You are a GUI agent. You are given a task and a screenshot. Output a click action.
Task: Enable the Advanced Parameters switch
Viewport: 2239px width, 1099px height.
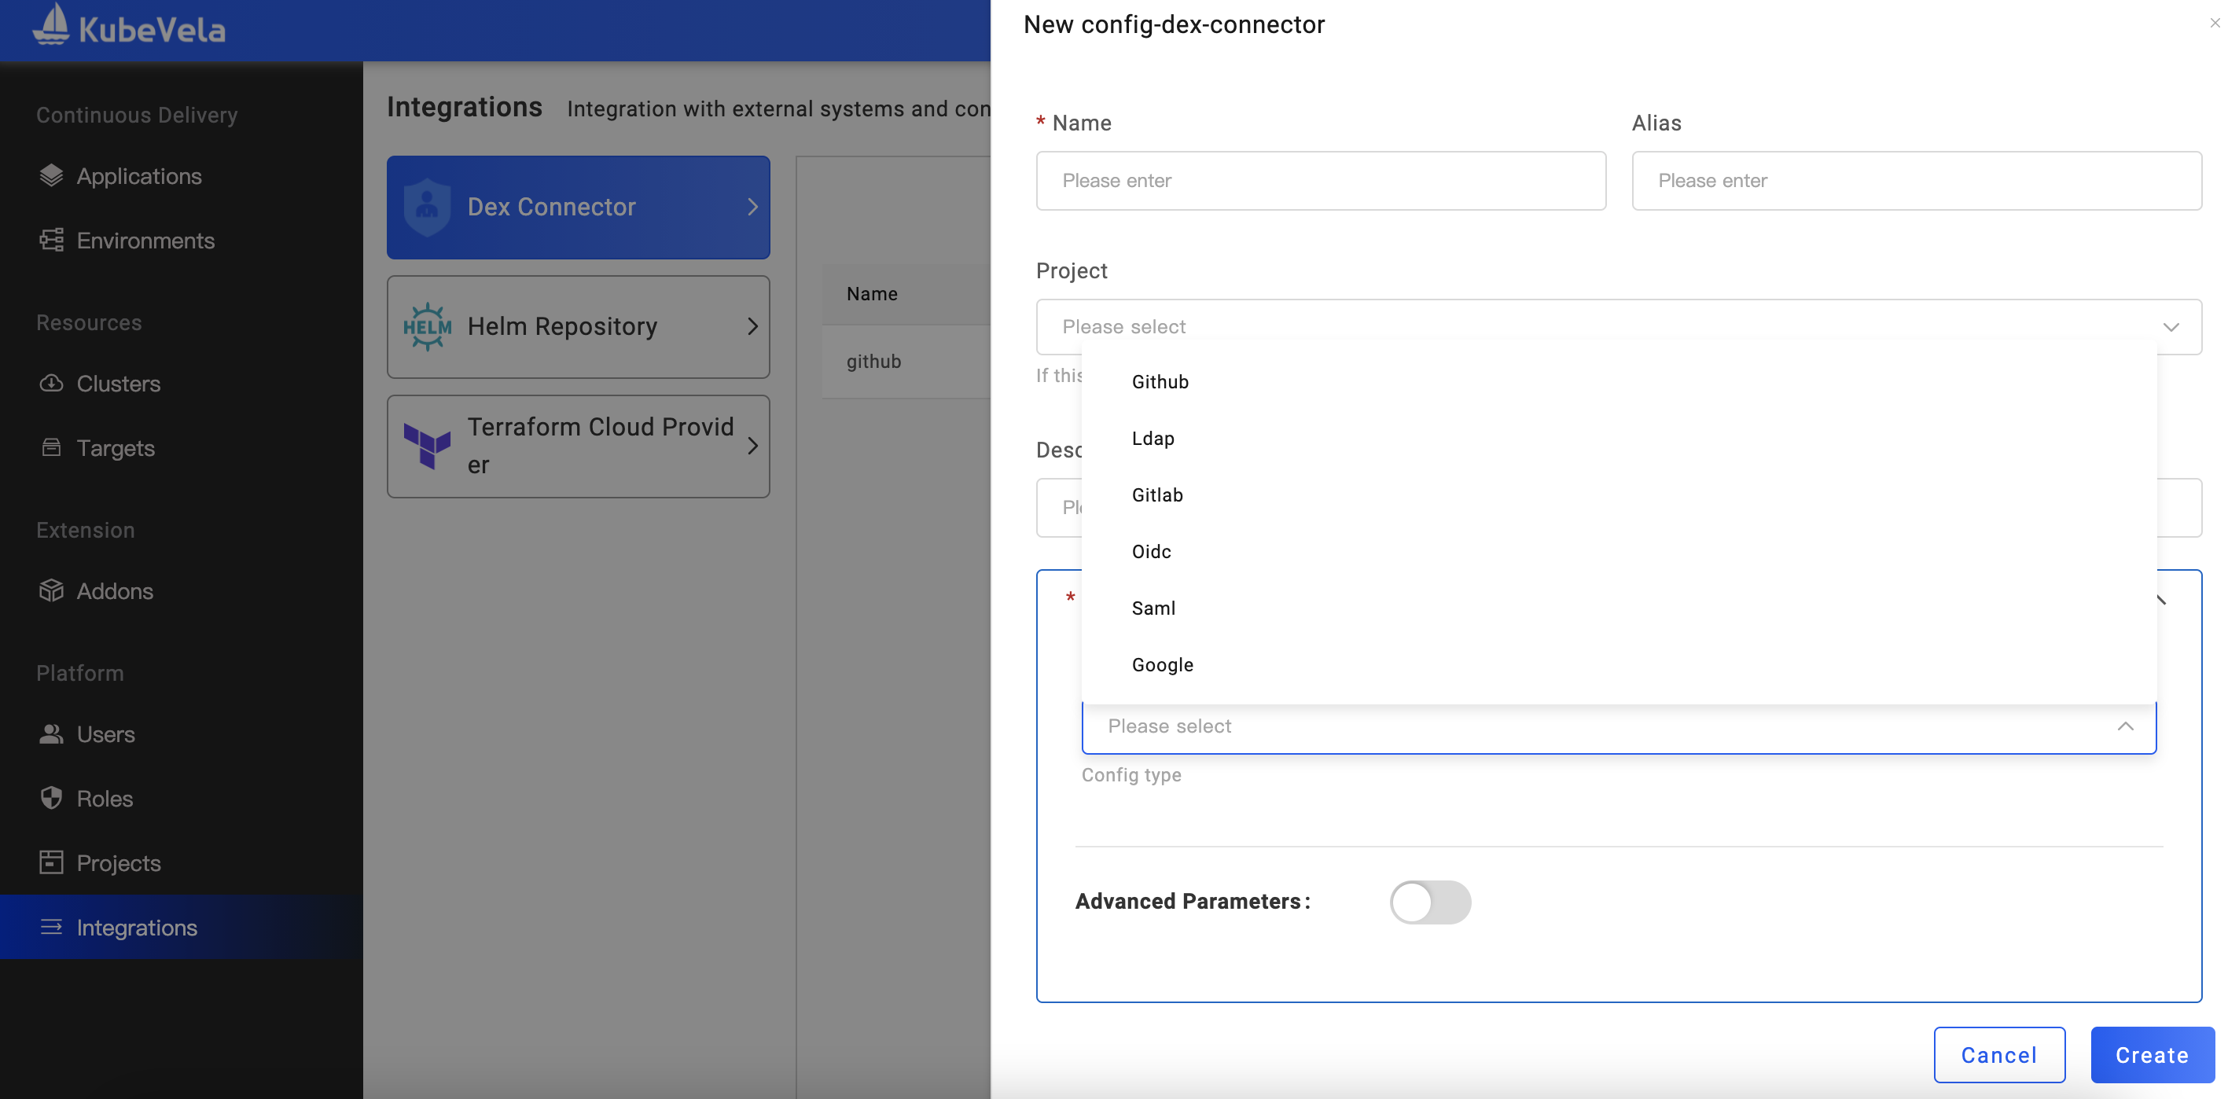tap(1430, 902)
